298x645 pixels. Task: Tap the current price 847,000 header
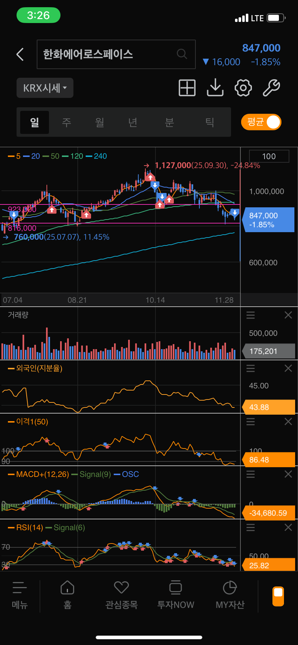click(x=261, y=48)
